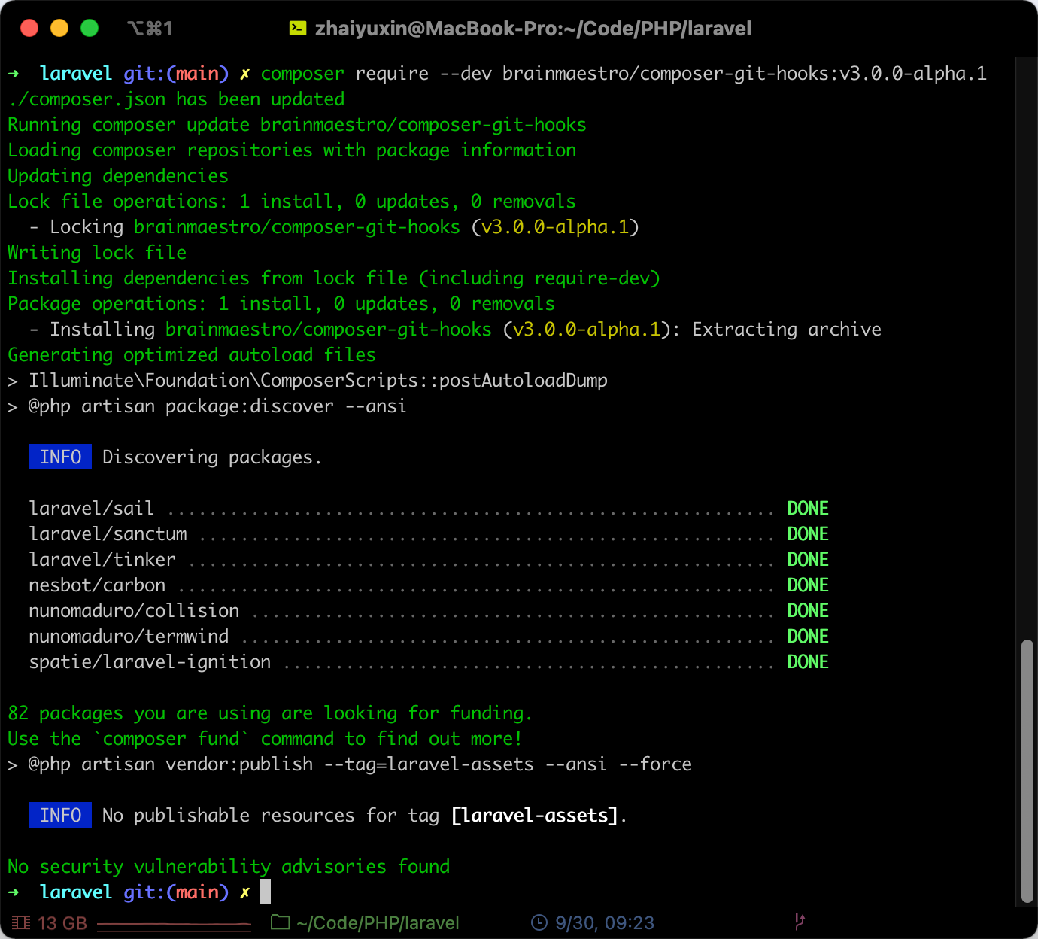1038x939 pixels.
Task: Click the line ./composer.json has been updated
Action: point(176,99)
